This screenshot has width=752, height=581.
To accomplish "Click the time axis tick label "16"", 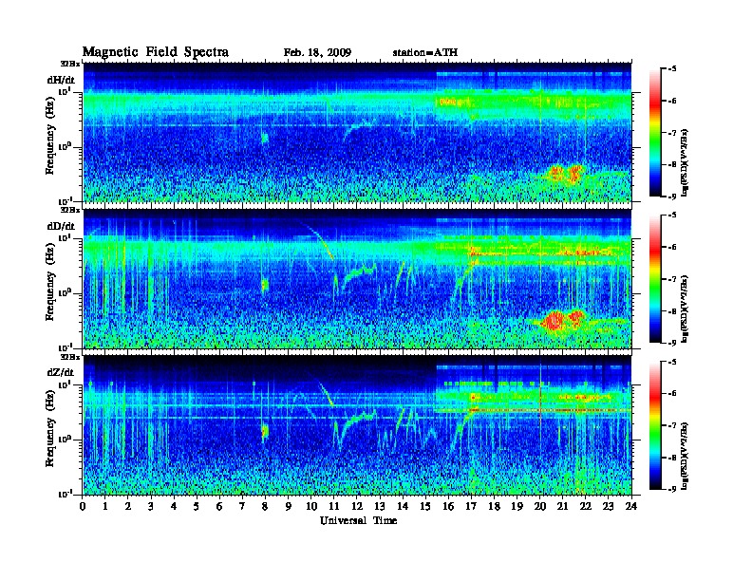I will (448, 506).
